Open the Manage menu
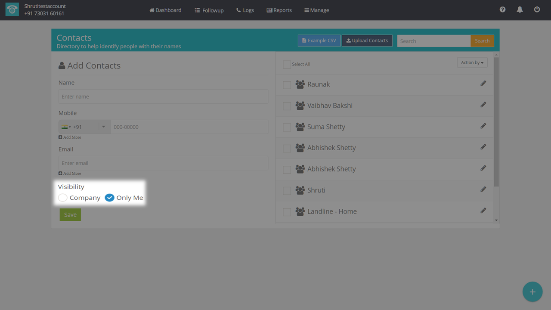This screenshot has height=310, width=551. point(316,10)
